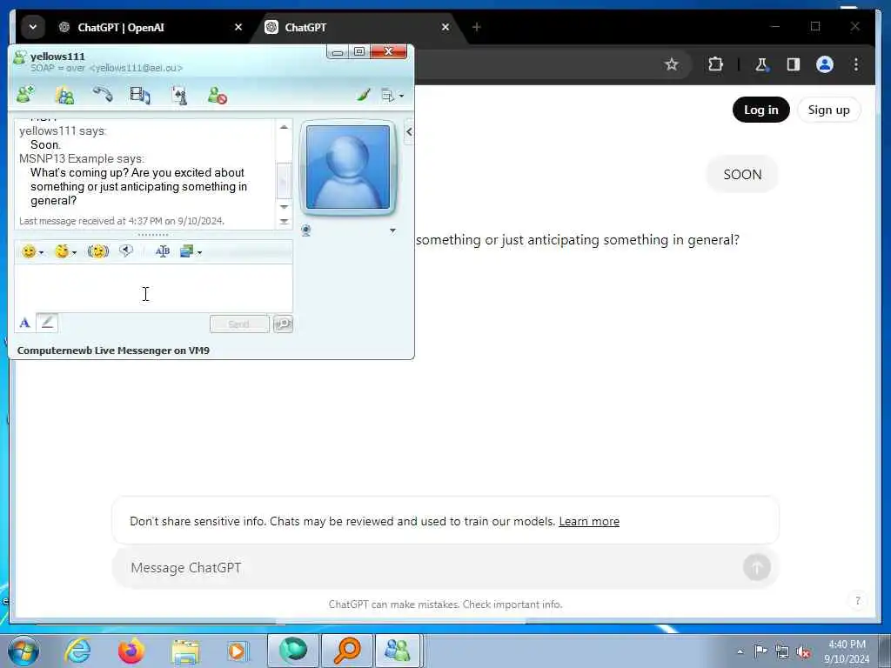Click the magnifier app in taskbar
Screen dimensions: 891x668
pyautogui.click(x=347, y=651)
